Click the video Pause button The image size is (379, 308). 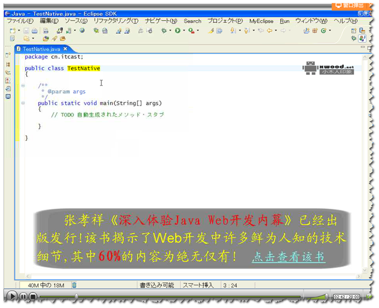[23, 296]
